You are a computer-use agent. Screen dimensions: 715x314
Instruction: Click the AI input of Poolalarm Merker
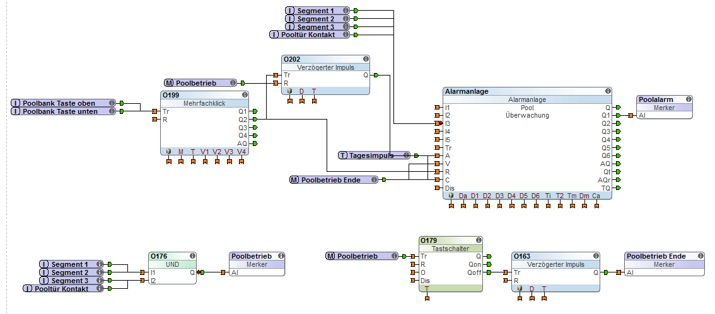click(x=631, y=115)
